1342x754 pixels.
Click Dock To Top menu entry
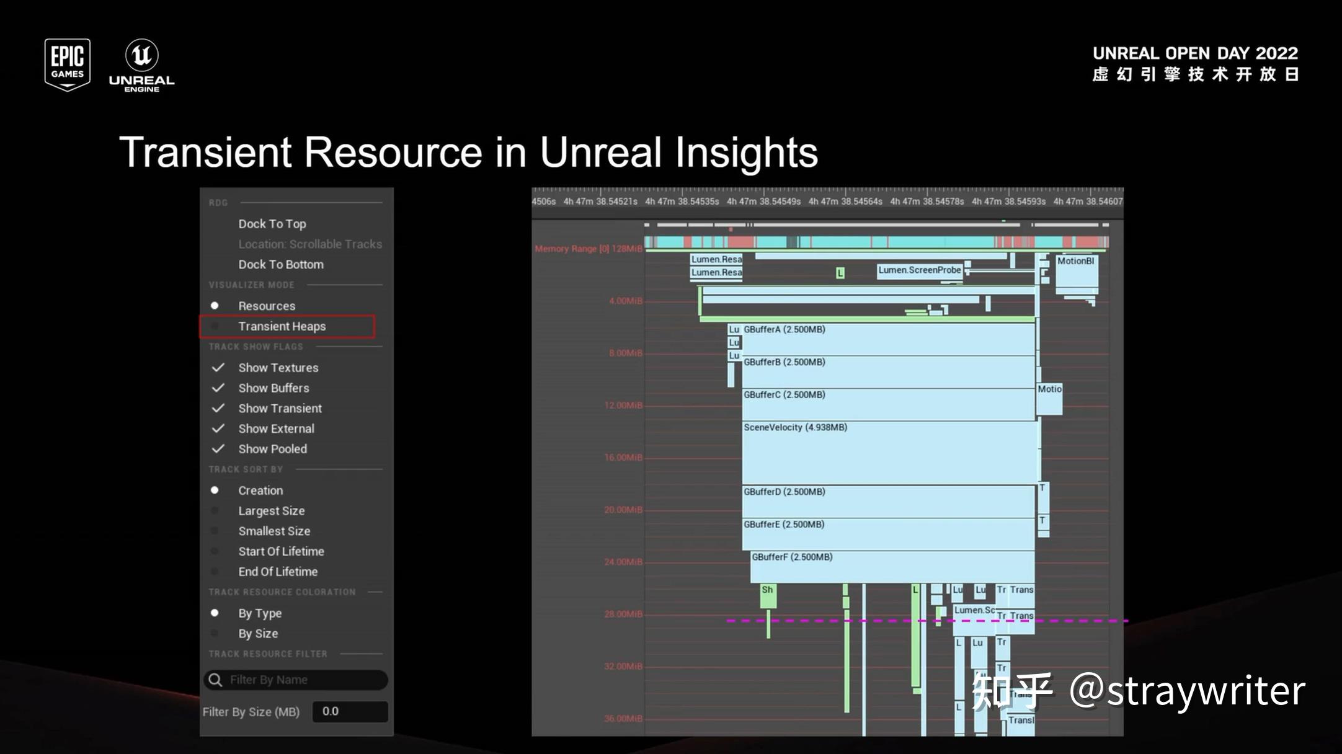coord(272,223)
